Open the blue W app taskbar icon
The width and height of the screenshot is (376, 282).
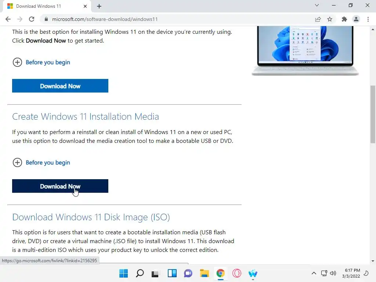click(x=253, y=273)
